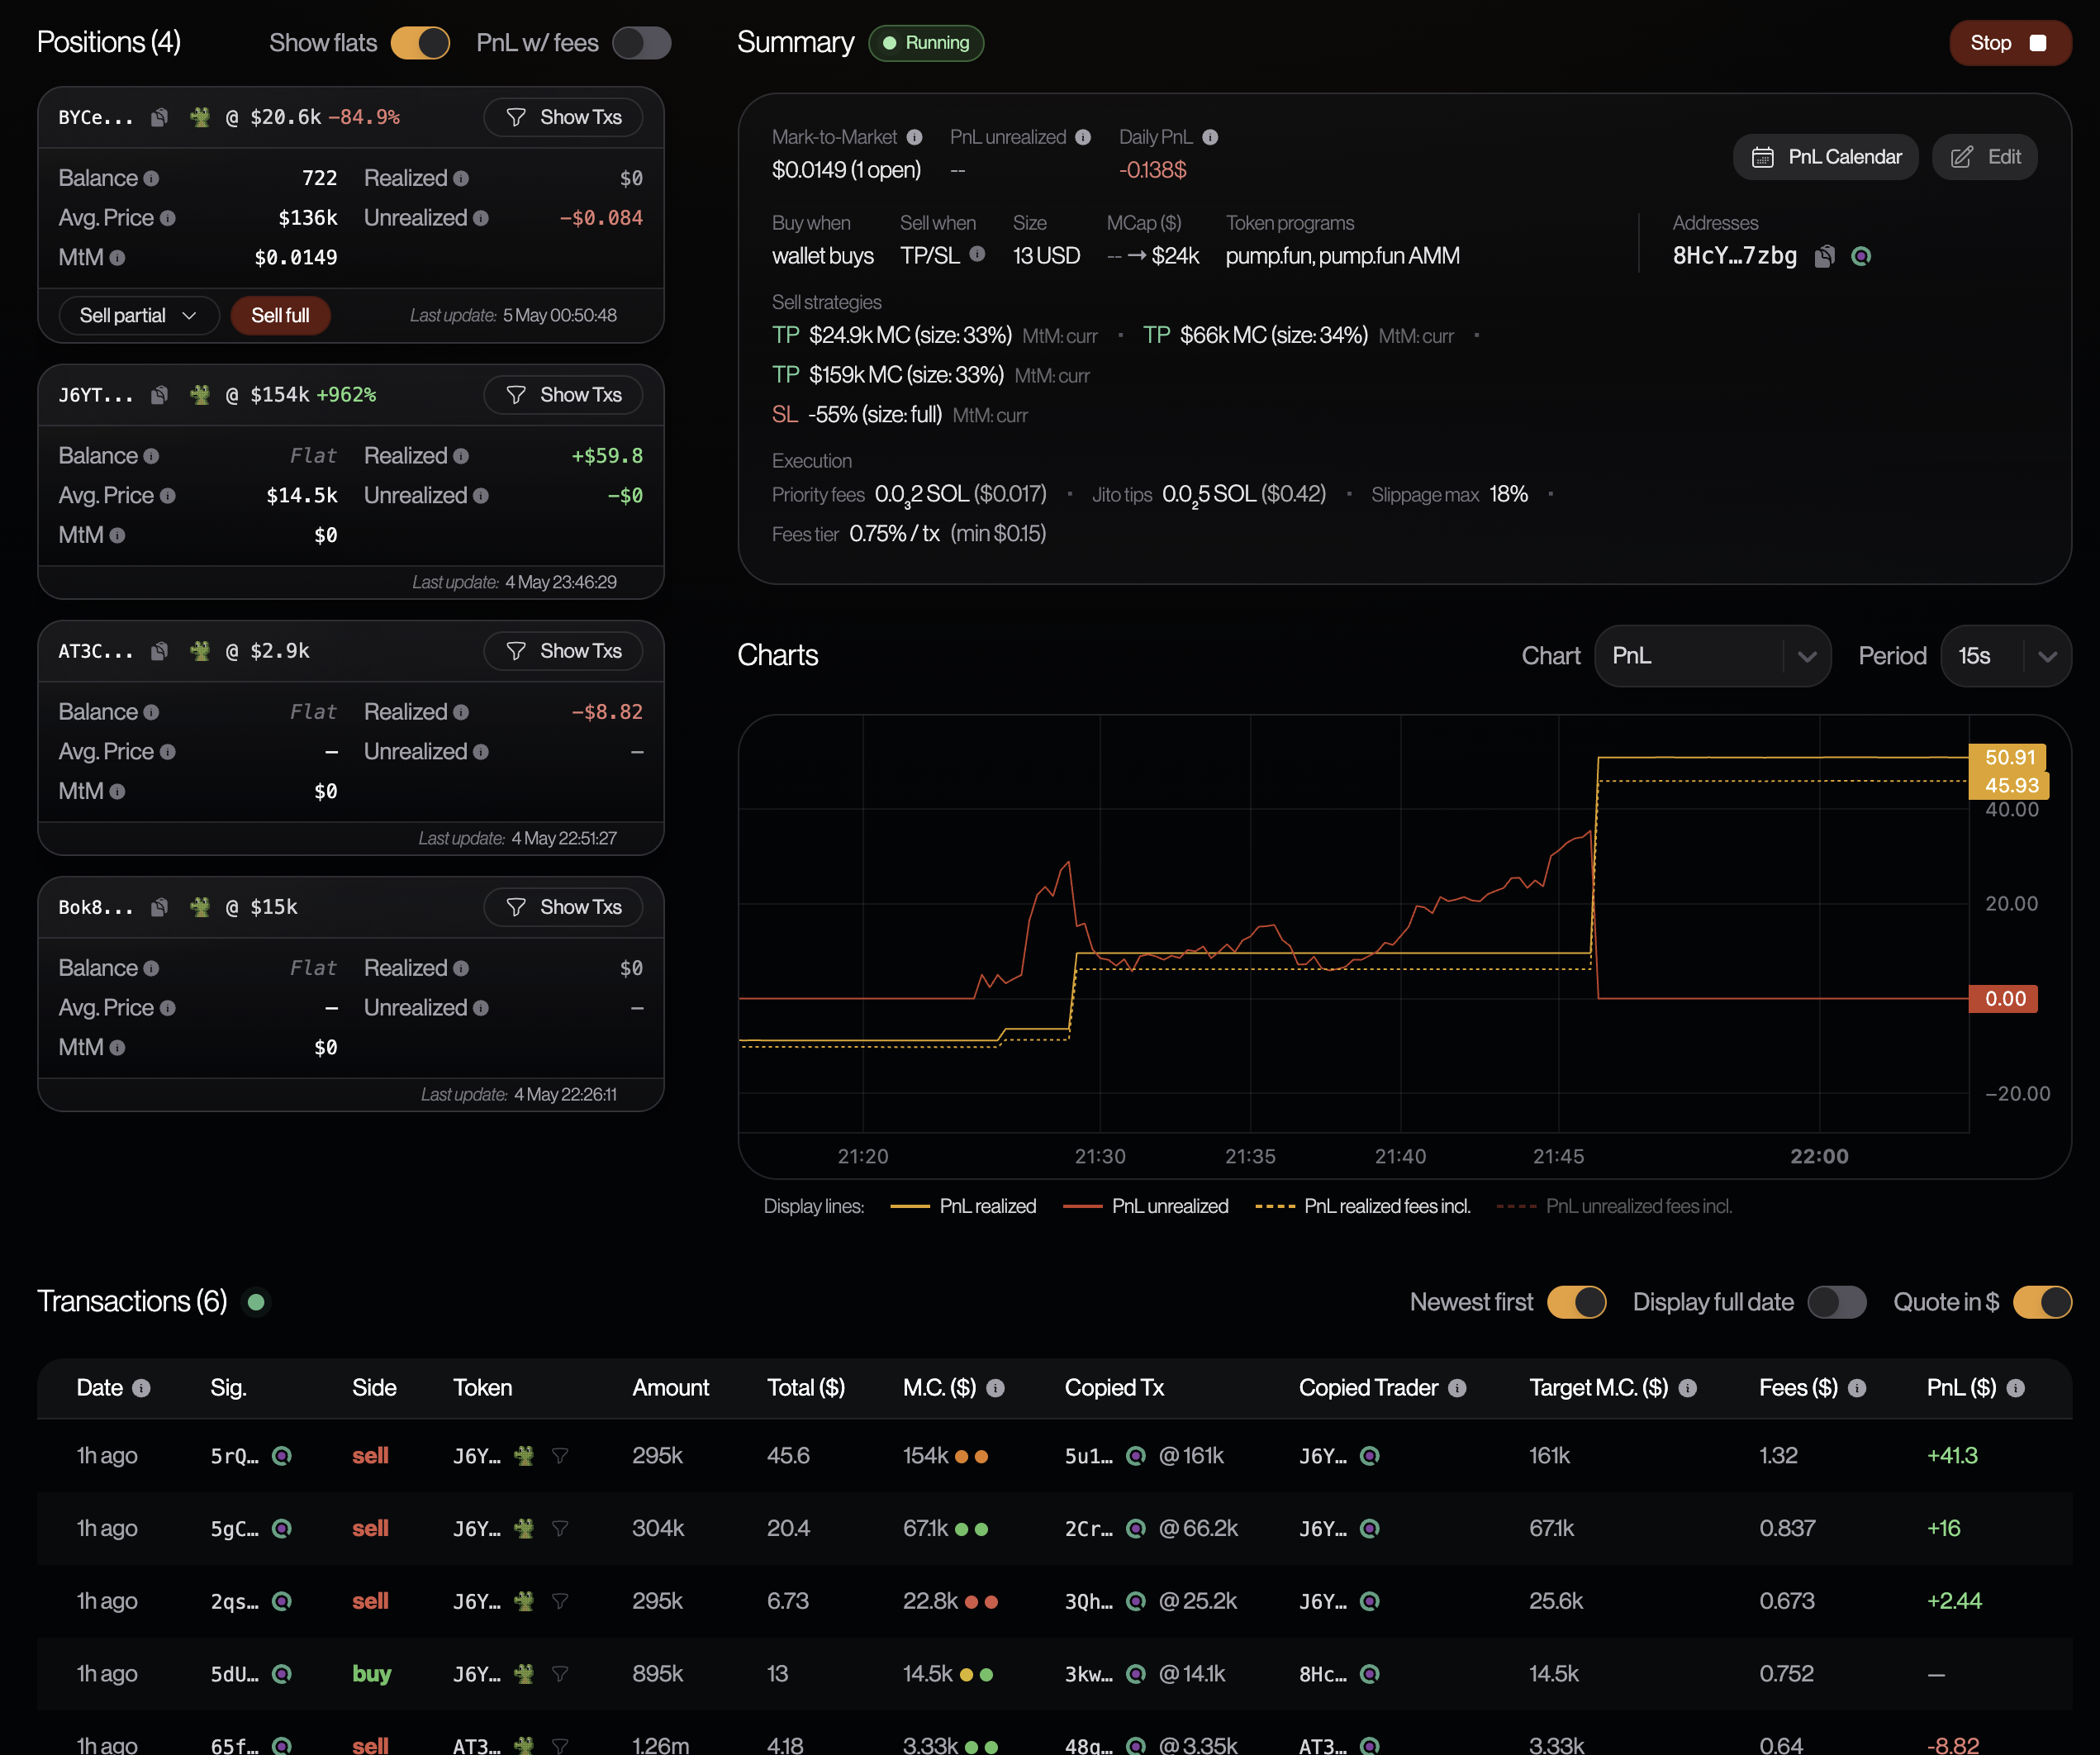Toggle the Show flats switch
The height and width of the screenshot is (1755, 2100).
(420, 43)
